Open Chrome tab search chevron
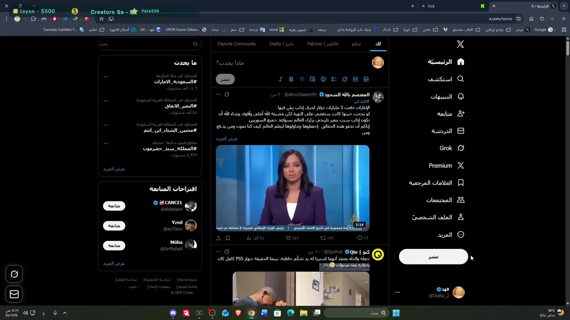The height and width of the screenshot is (320, 570). (x=563, y=6)
